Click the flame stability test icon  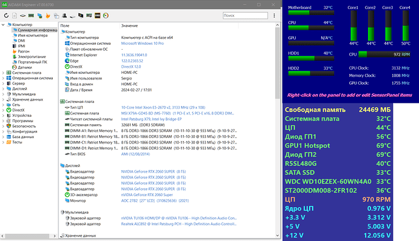point(48,16)
